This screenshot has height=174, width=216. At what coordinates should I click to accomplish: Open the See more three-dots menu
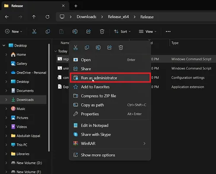tap(168, 32)
